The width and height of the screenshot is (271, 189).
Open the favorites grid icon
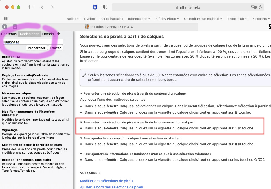pyautogui.click(x=6, y=19)
